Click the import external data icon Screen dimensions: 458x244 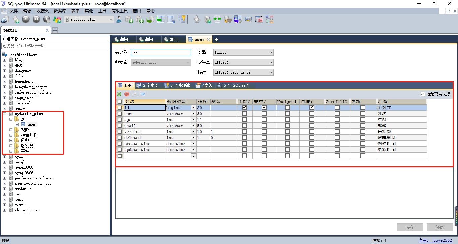129,19
